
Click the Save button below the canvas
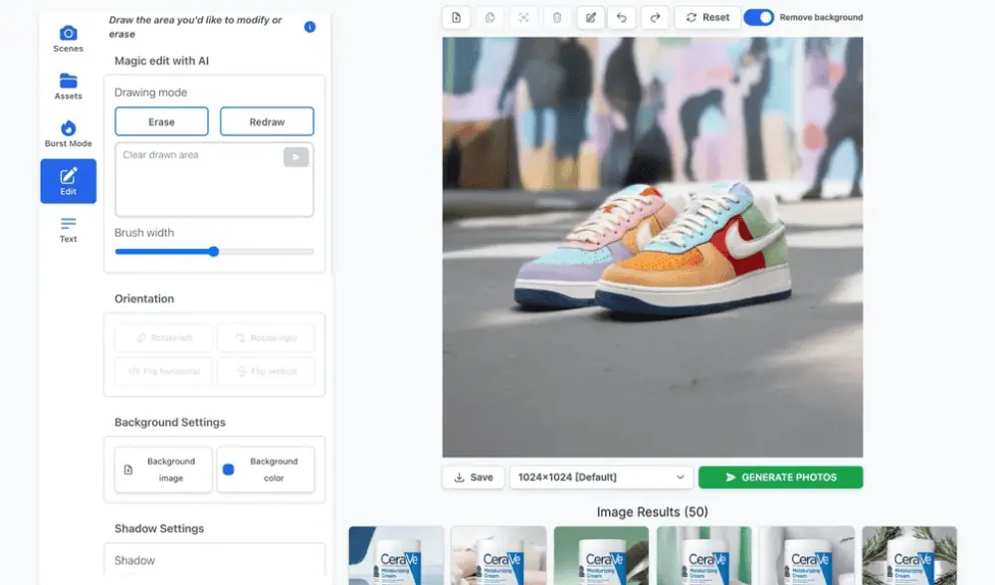coord(473,478)
